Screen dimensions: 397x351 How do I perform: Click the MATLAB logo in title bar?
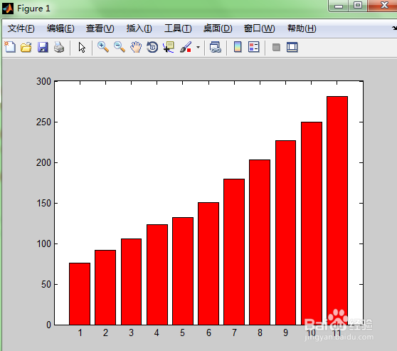(8, 9)
